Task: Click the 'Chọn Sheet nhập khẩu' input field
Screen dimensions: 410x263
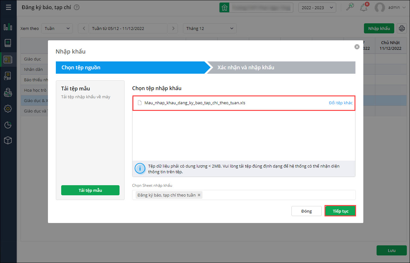Action: coord(278,195)
